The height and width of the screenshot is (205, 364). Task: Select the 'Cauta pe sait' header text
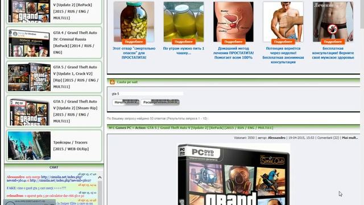pos(127,82)
